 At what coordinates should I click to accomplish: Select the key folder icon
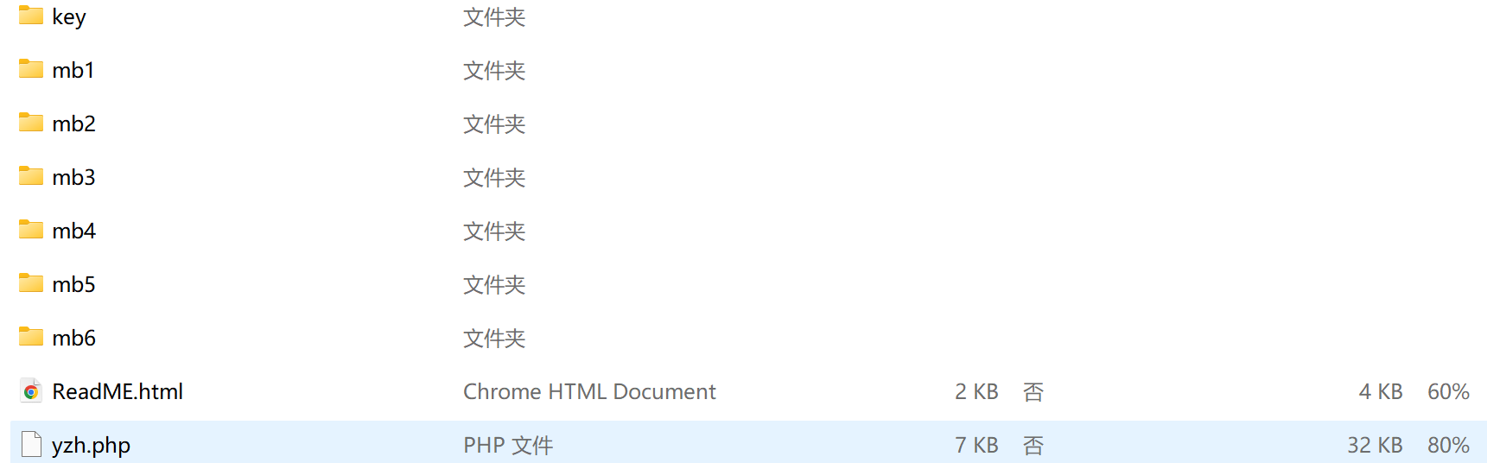click(x=31, y=16)
